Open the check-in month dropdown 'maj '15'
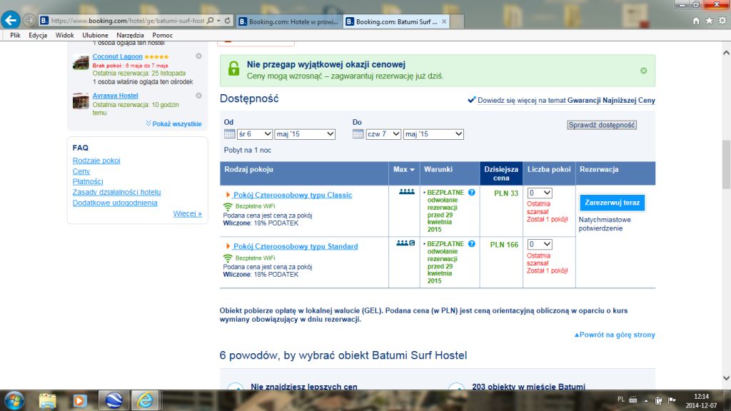The image size is (731, 411). 305,134
